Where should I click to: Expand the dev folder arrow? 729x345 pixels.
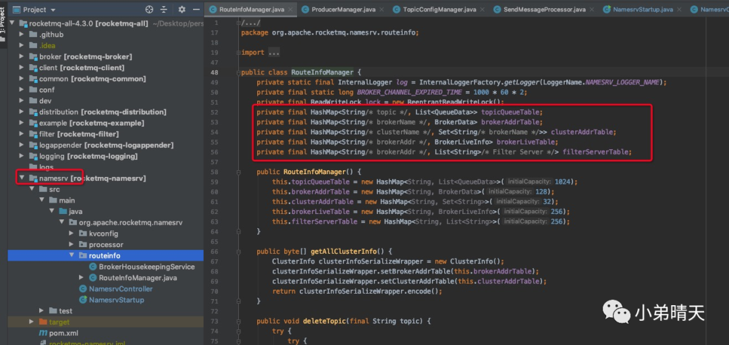pyautogui.click(x=22, y=101)
